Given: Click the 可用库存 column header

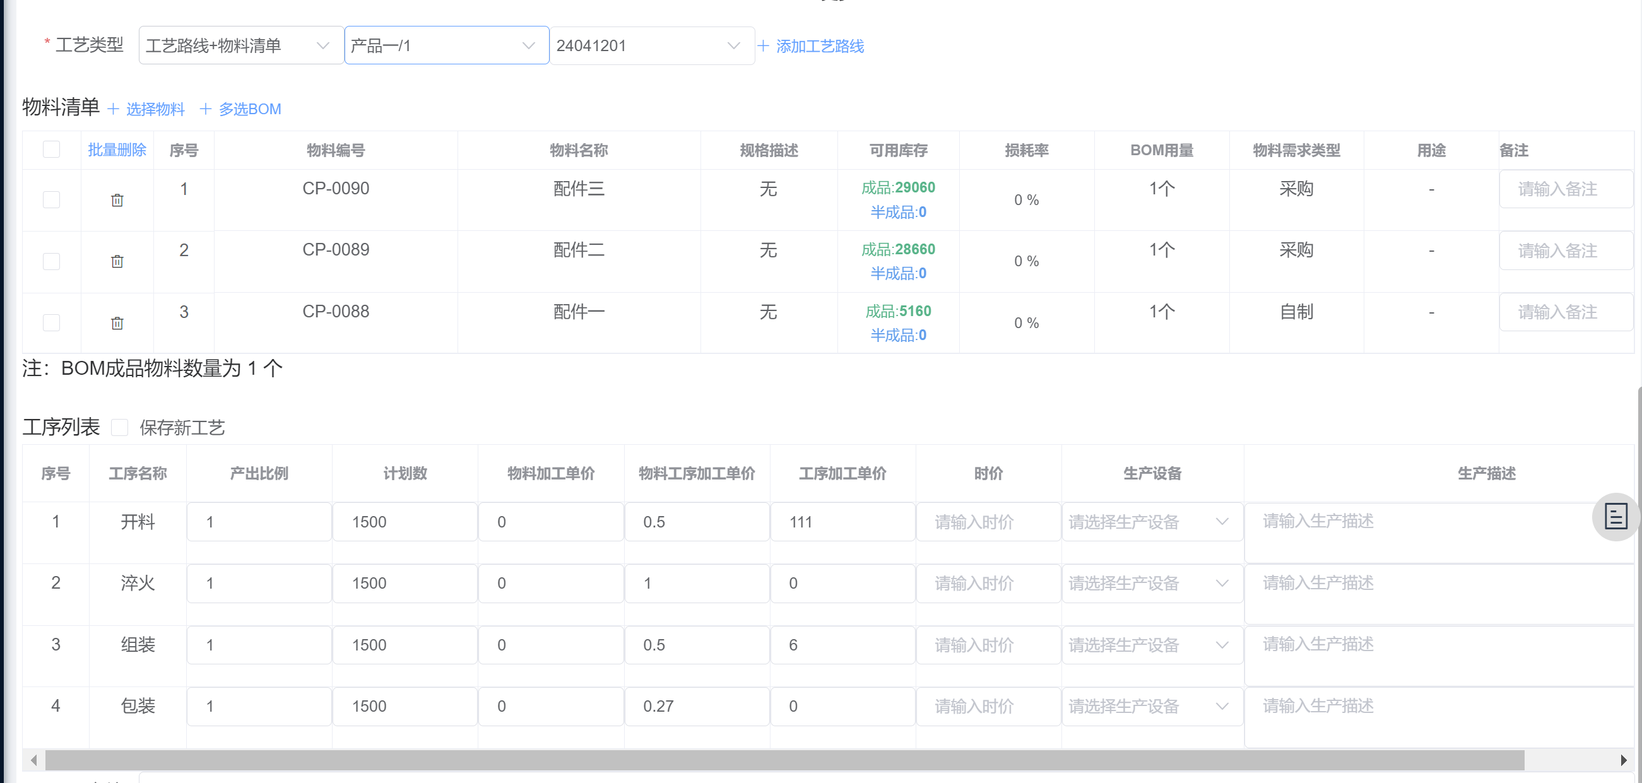Looking at the screenshot, I should [x=898, y=150].
